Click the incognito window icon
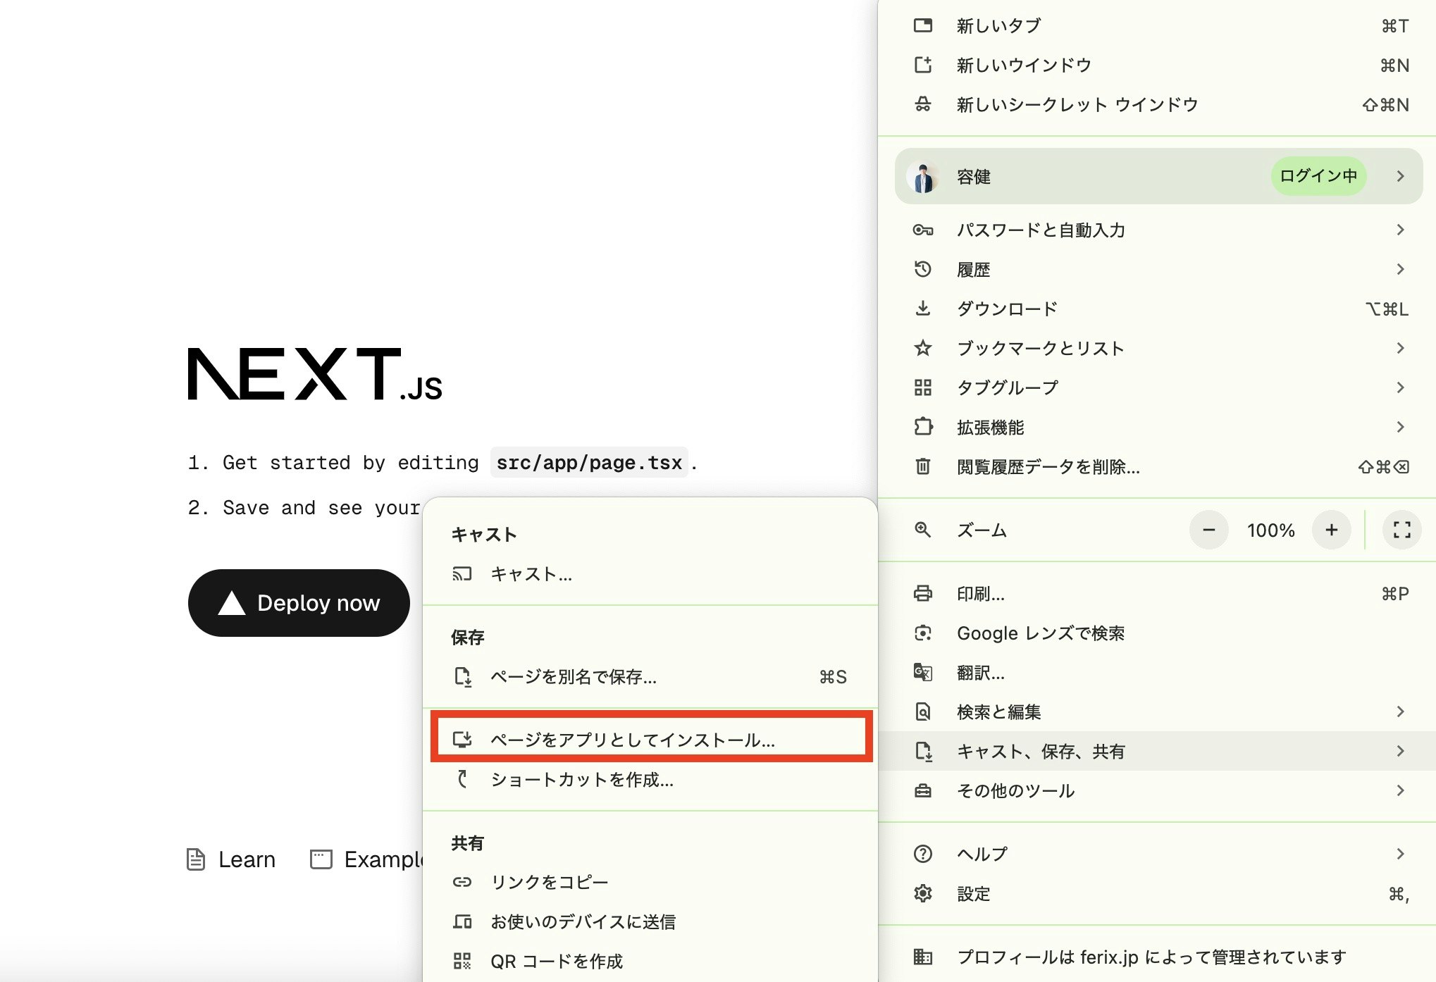This screenshot has height=982, width=1436. (x=922, y=105)
